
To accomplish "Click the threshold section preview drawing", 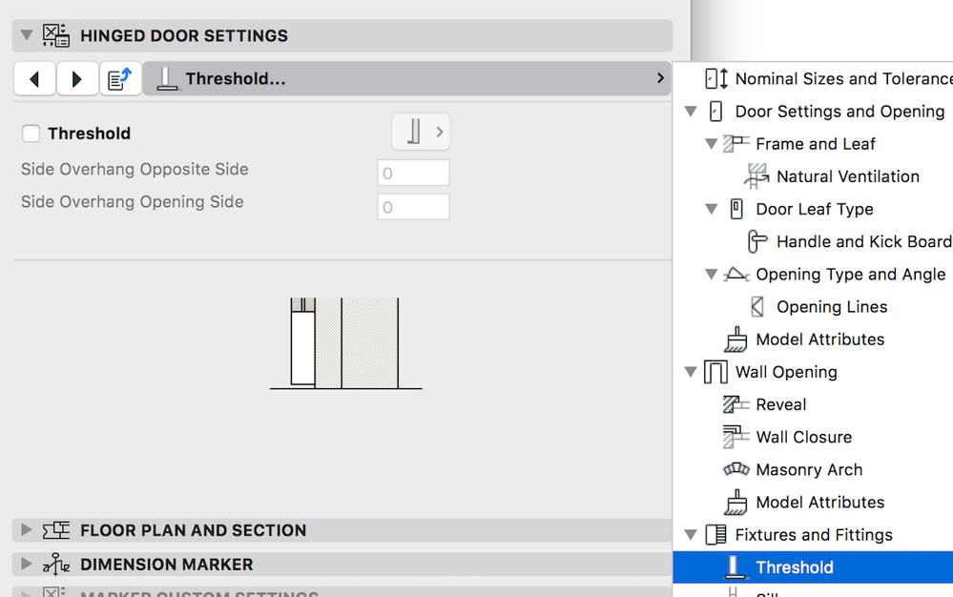I will point(344,343).
